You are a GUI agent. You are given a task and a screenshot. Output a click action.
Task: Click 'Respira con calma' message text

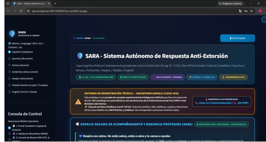127,136
